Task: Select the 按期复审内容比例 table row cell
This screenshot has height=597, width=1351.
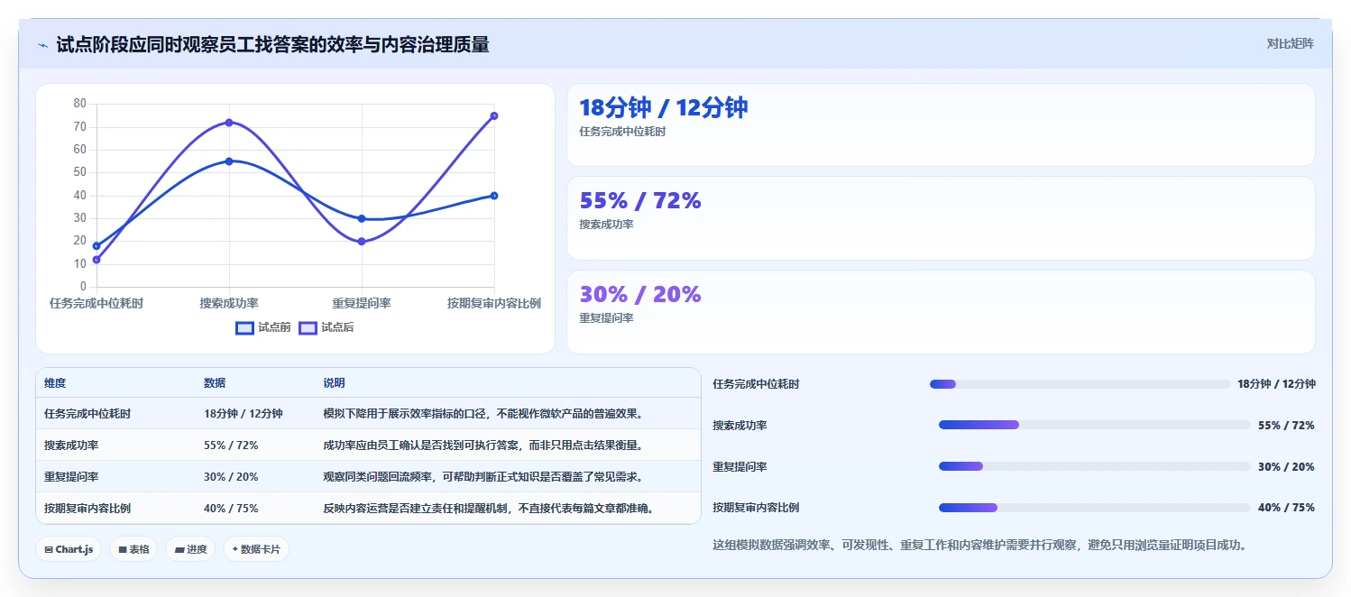Action: [87, 509]
